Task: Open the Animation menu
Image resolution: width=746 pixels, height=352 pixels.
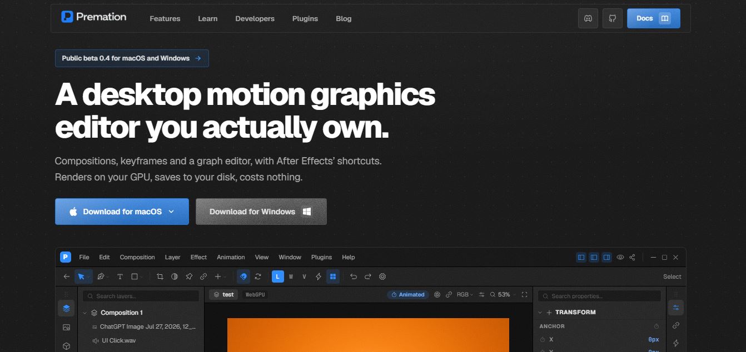Action: point(231,258)
